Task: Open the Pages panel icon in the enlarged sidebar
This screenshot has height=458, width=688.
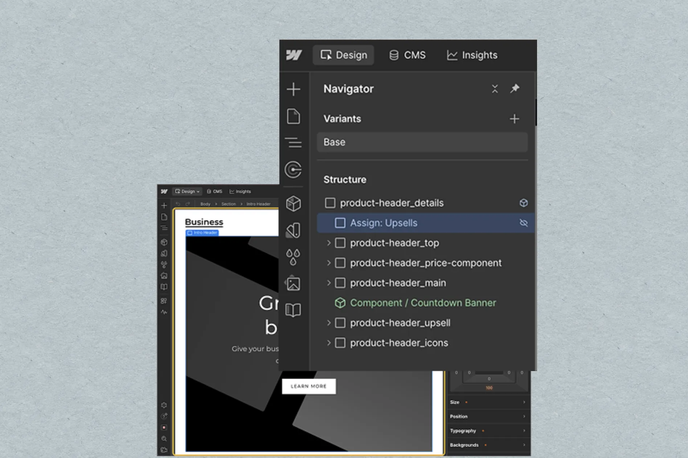Action: (293, 116)
